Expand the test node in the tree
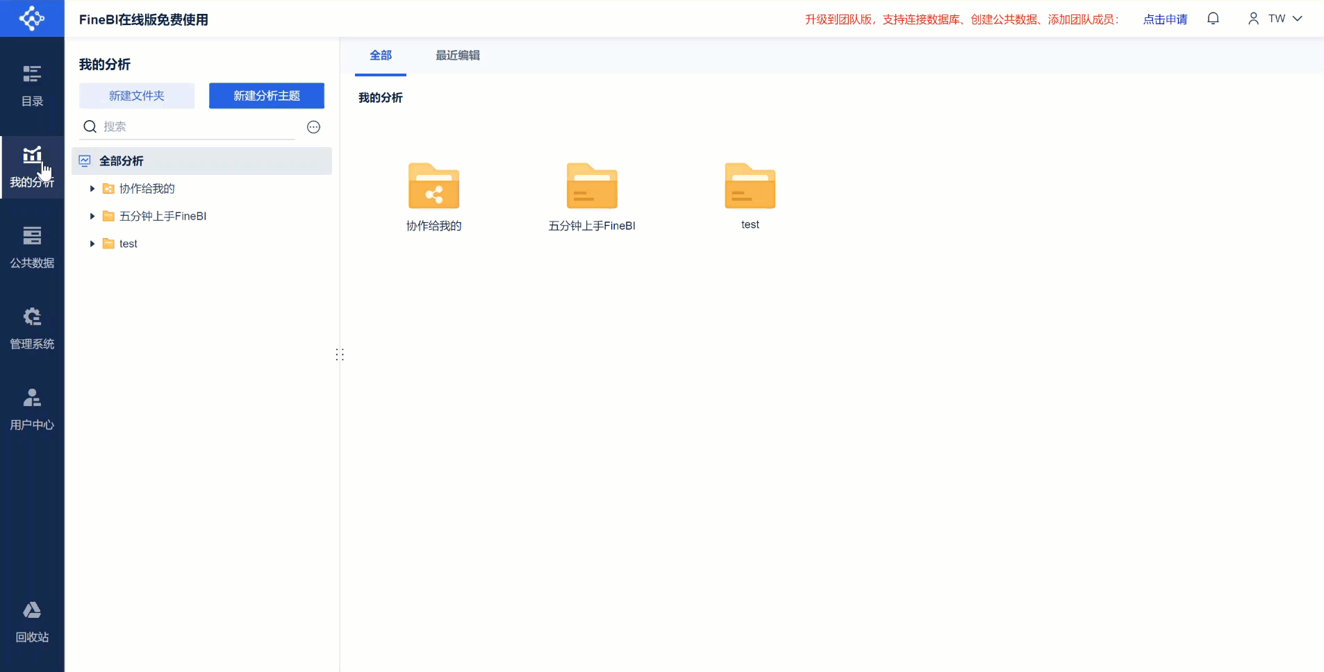The width and height of the screenshot is (1324, 672). (91, 244)
